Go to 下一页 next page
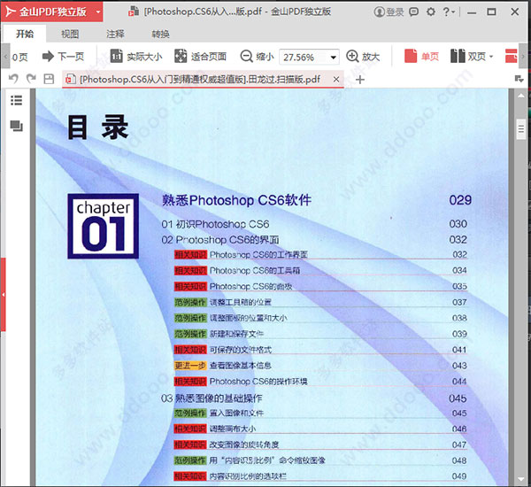This screenshot has width=531, height=487. tap(63, 57)
